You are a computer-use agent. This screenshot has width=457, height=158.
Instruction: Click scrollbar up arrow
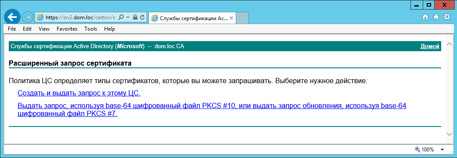449,44
